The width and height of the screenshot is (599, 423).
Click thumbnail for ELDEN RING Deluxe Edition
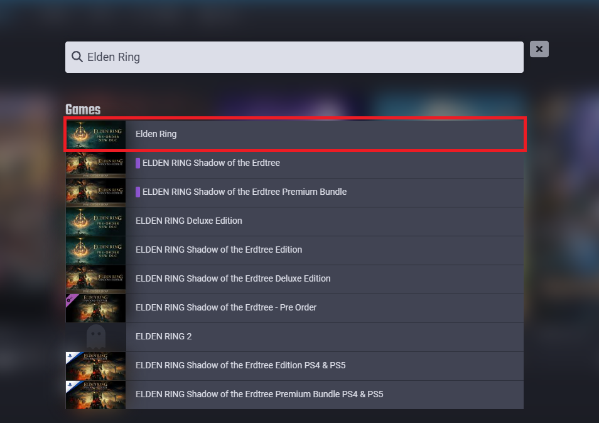[x=95, y=221]
